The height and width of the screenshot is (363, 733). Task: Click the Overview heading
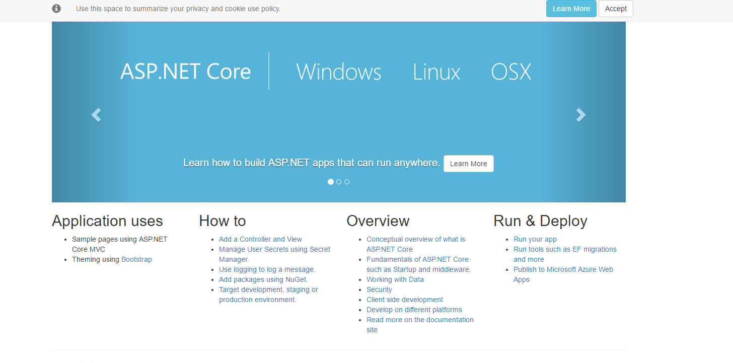coord(378,221)
